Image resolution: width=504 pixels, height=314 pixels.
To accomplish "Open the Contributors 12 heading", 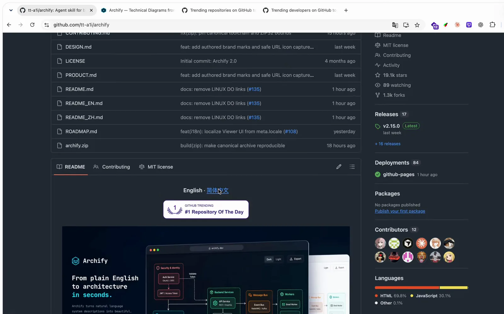I will coord(396,230).
